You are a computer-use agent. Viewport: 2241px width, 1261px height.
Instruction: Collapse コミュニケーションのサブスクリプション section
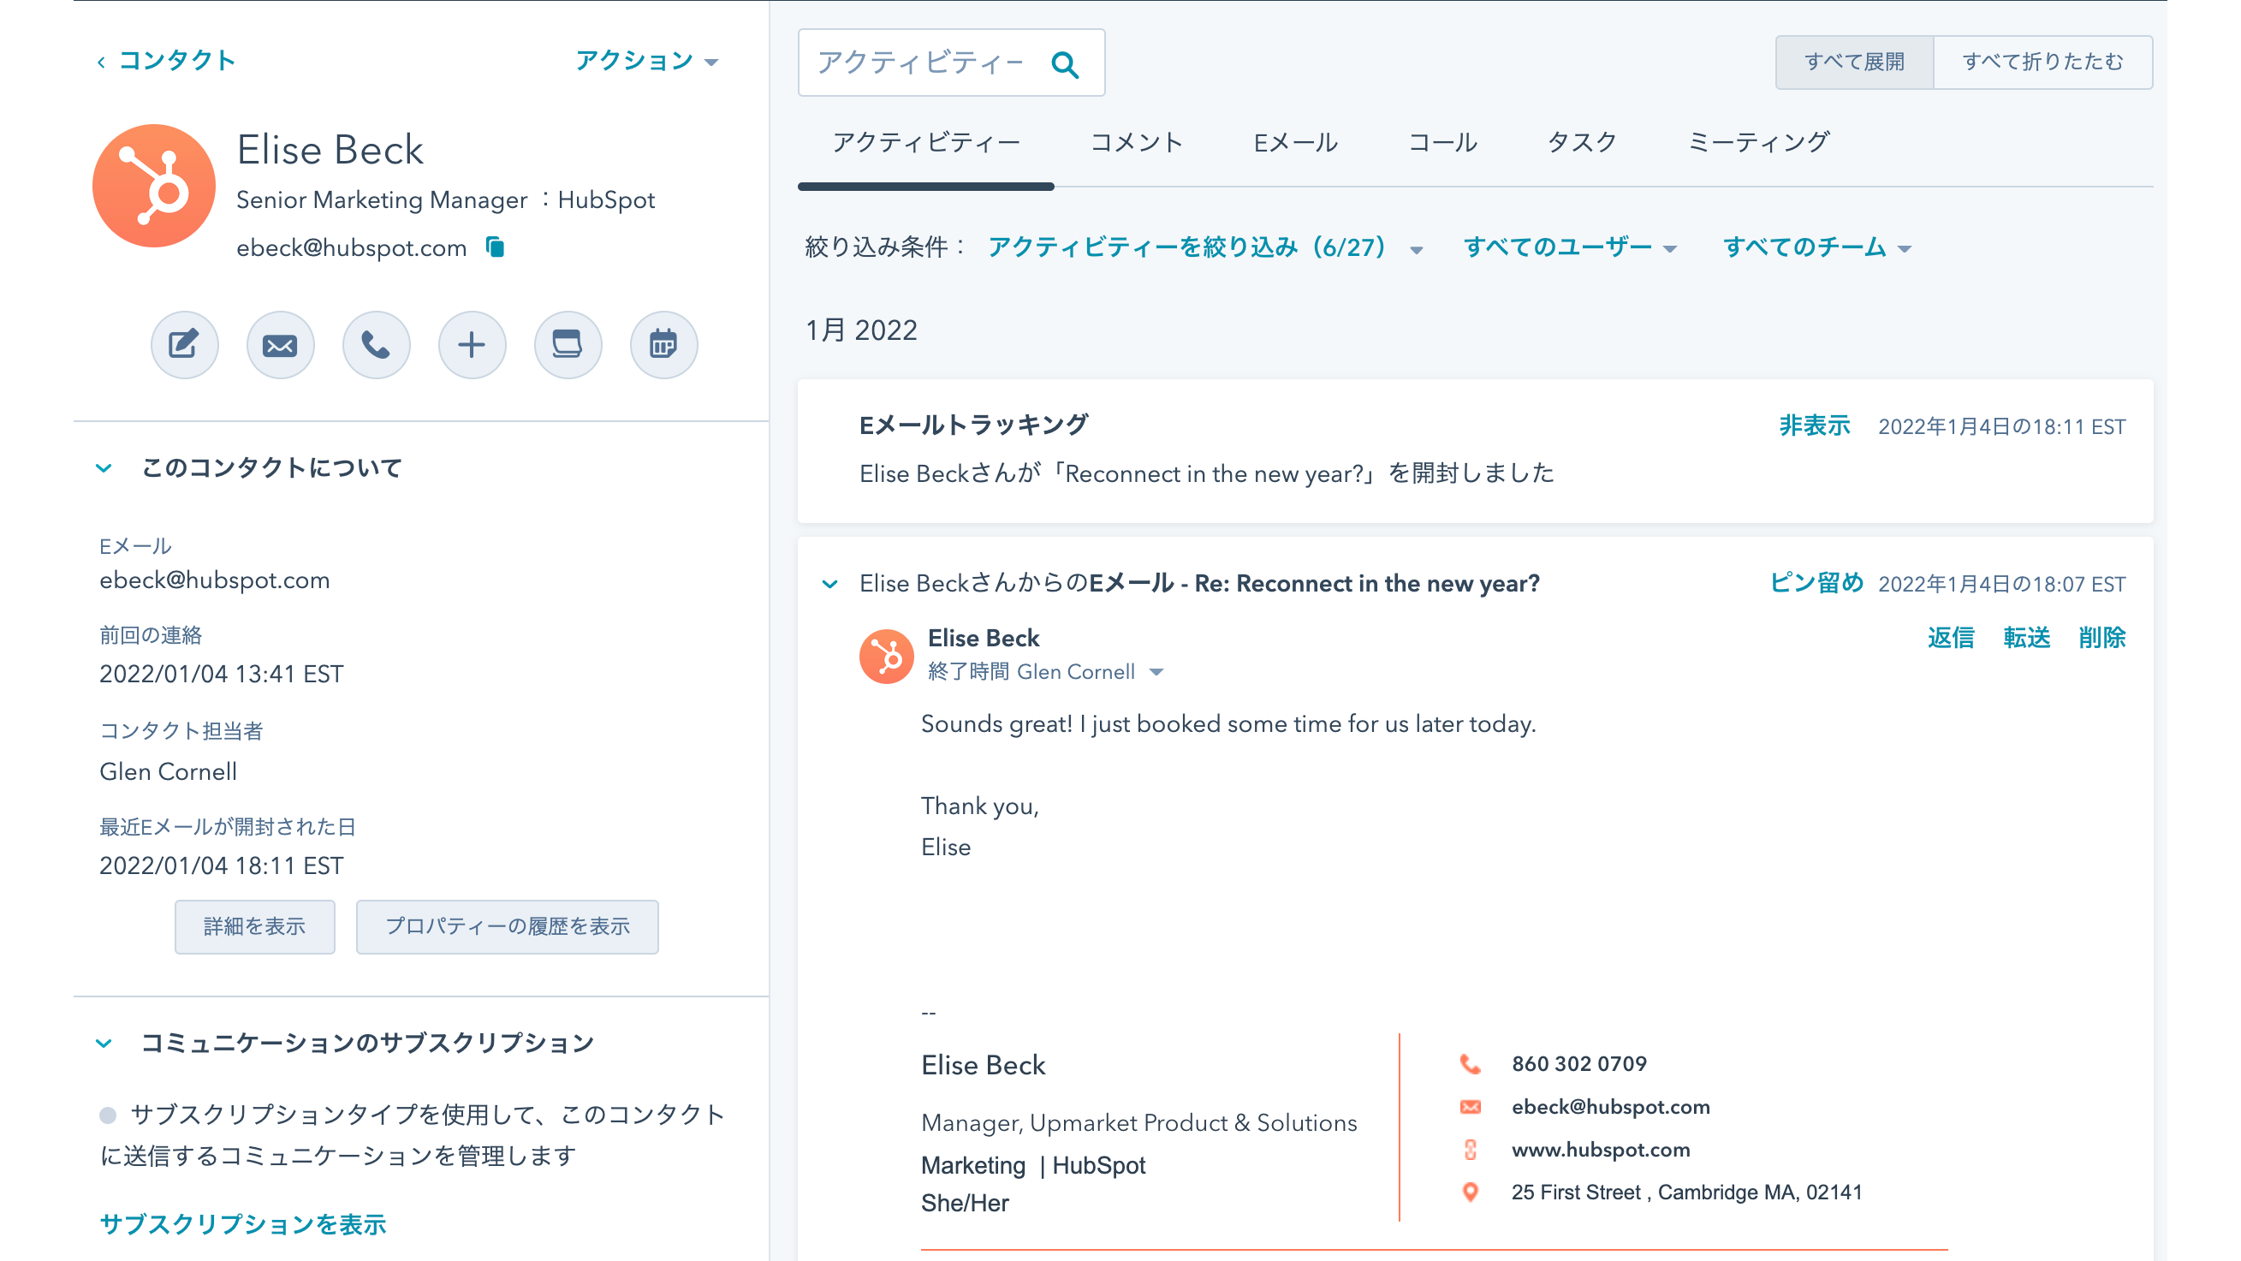point(104,1043)
